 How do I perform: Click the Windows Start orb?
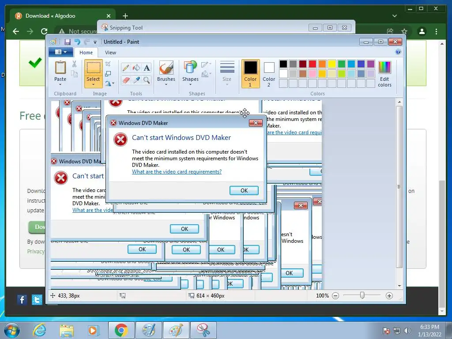click(x=12, y=330)
